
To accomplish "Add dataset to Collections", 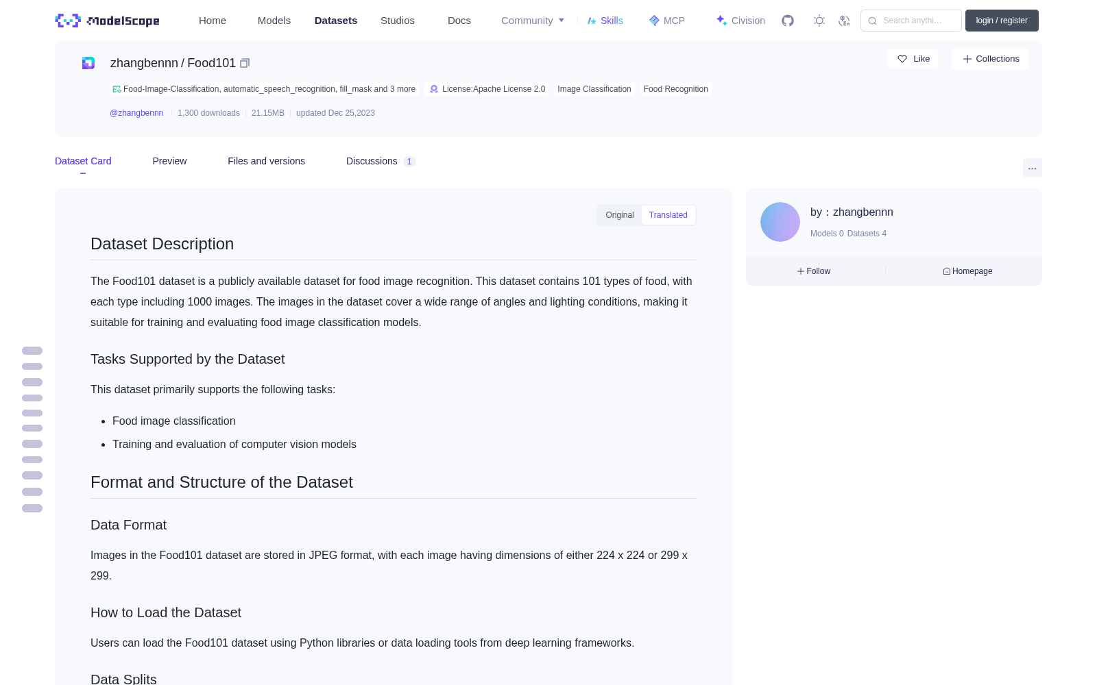I will pos(990,59).
